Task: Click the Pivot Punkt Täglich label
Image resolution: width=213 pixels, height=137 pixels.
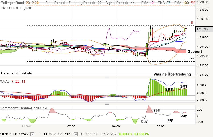Action: tap(16, 8)
